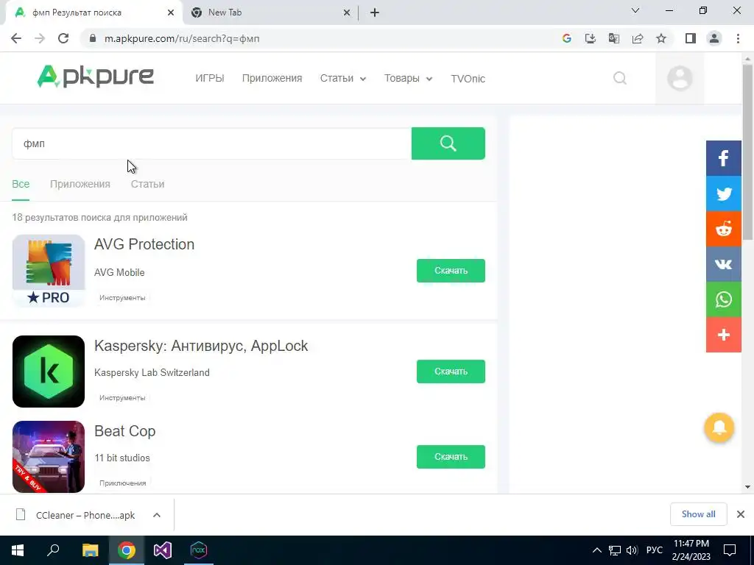Reload the current page
Viewport: 754px width, 565px height.
[x=63, y=38]
